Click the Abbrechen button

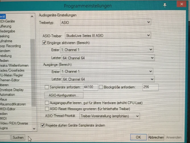click(156, 137)
